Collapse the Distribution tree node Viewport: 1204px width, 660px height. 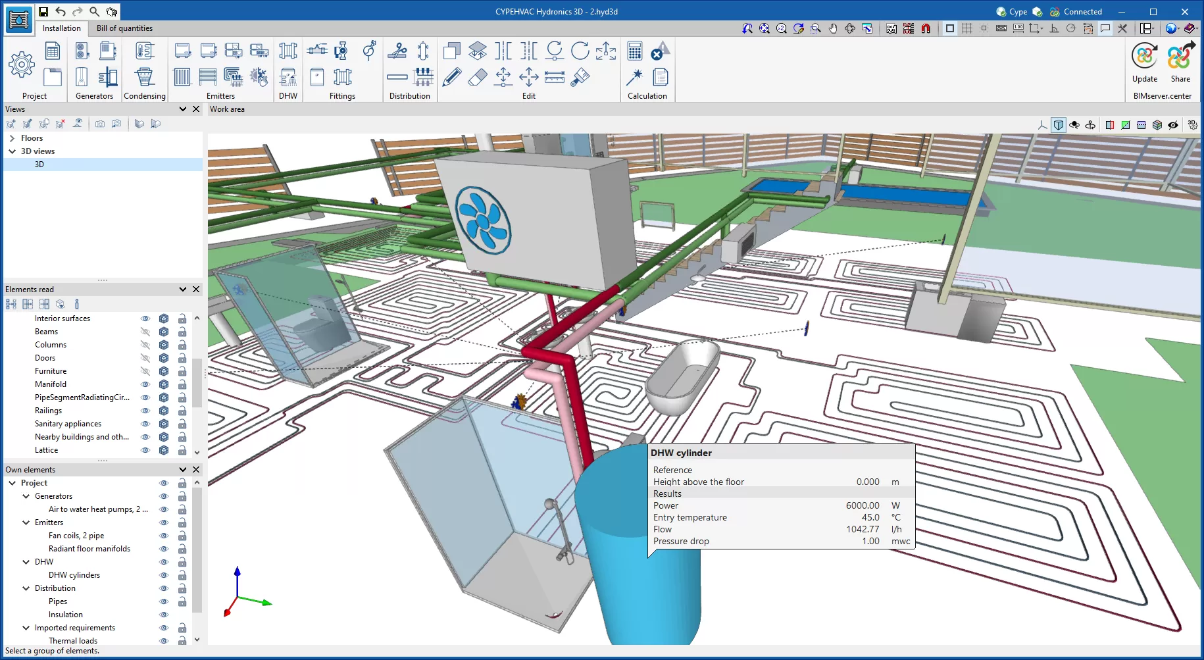tap(26, 588)
